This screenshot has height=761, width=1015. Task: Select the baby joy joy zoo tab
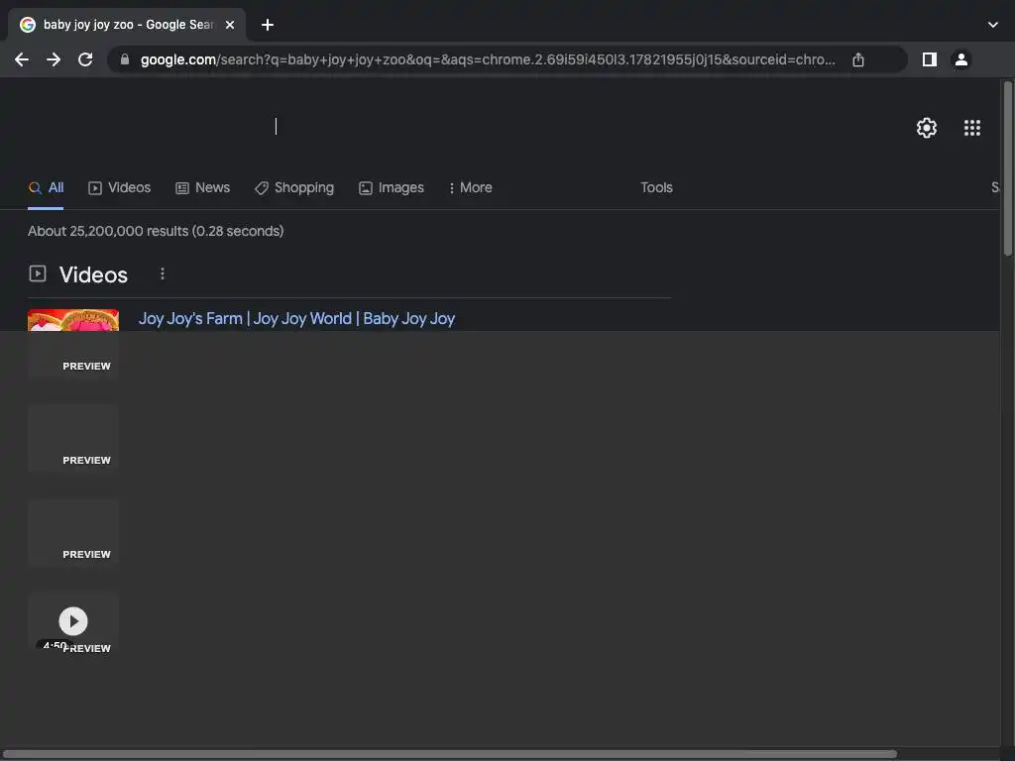point(127,25)
